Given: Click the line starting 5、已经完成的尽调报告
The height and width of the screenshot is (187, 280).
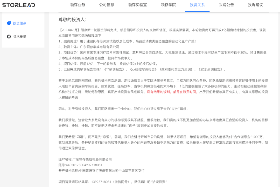Looking at the screenshot, I should point(142,69).
